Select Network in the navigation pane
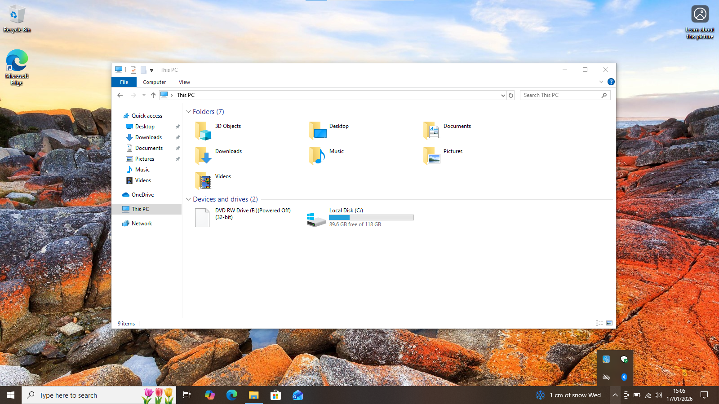Image resolution: width=719 pixels, height=404 pixels. [x=142, y=224]
